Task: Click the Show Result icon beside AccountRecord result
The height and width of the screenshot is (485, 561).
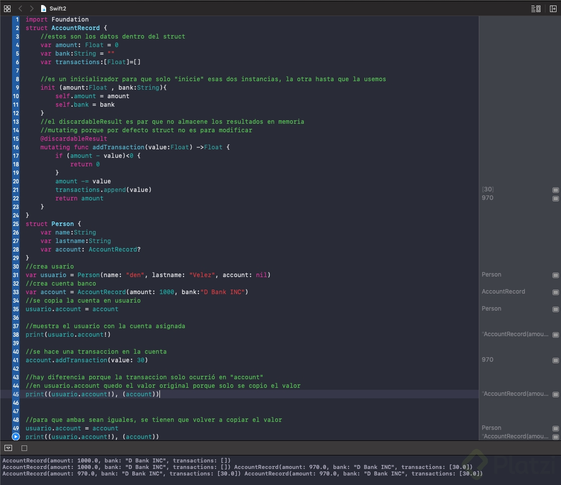Action: click(x=555, y=292)
